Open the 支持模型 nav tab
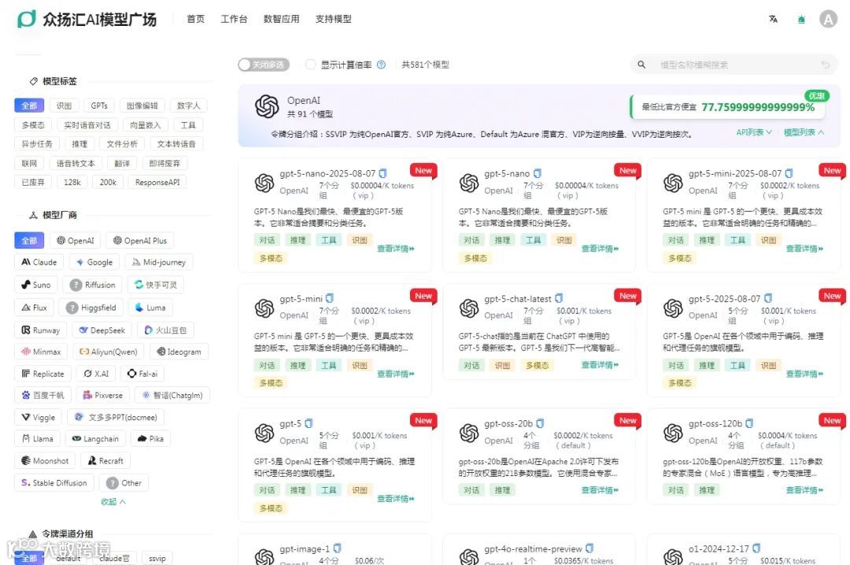850x565 pixels. tap(334, 19)
